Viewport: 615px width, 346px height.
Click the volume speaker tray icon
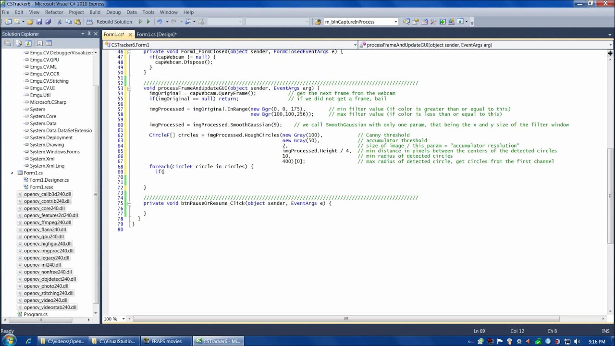(x=576, y=342)
